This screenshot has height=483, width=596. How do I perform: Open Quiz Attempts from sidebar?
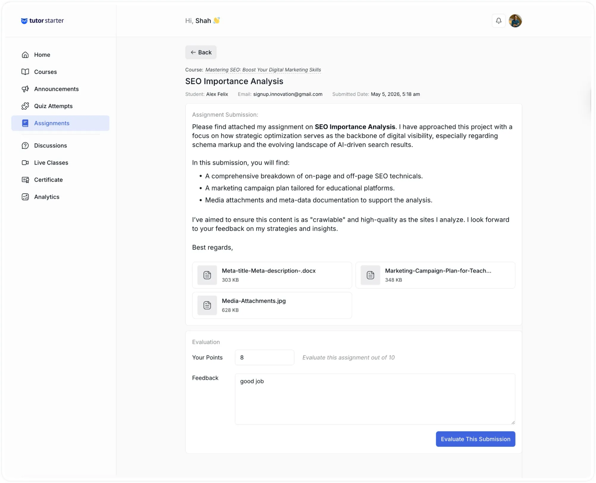(60, 106)
